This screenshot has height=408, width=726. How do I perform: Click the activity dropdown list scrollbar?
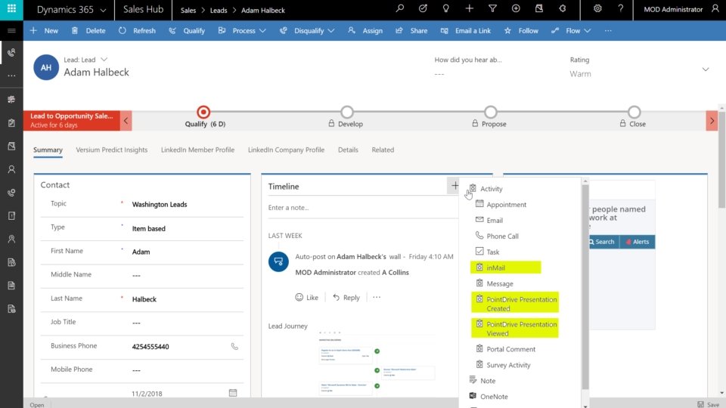pos(585,287)
